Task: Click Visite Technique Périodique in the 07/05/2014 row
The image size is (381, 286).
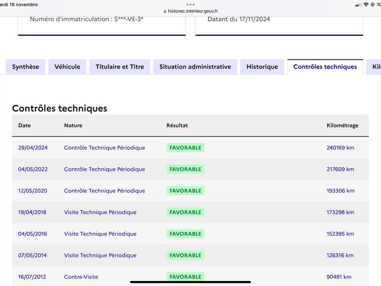Action: pyautogui.click(x=100, y=255)
